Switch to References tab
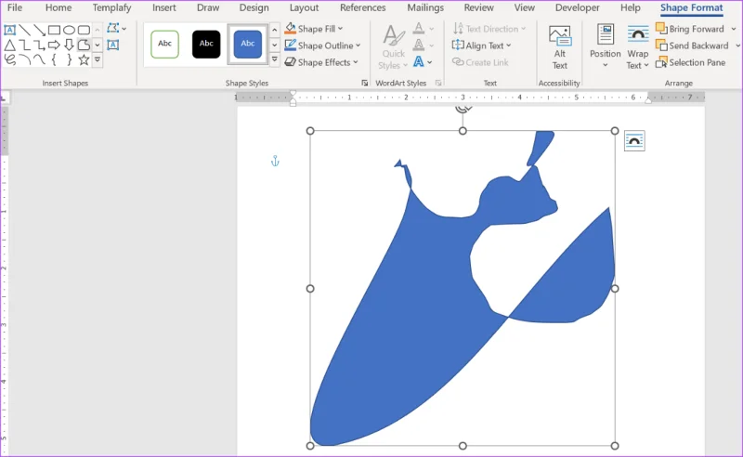 point(362,7)
